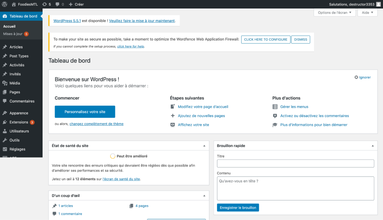Screen dimensions: 383x220
Task: Dismiss welcome panel via Ignorer
Action: point(363,77)
